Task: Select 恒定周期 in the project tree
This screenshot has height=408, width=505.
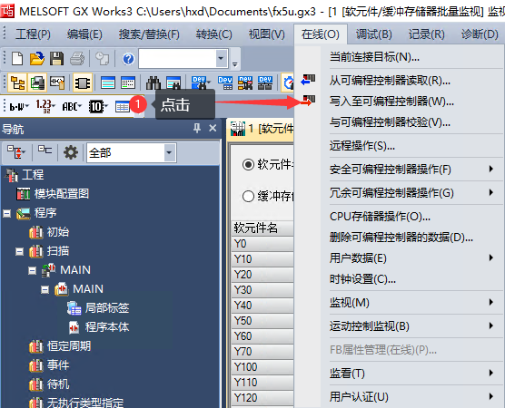Action: click(69, 346)
